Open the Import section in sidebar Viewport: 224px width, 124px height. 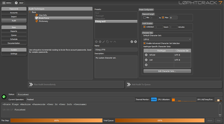point(14,17)
